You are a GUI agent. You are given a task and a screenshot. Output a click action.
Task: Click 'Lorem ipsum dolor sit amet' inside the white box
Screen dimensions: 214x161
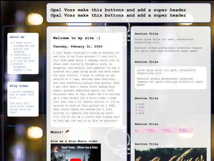[166, 72]
